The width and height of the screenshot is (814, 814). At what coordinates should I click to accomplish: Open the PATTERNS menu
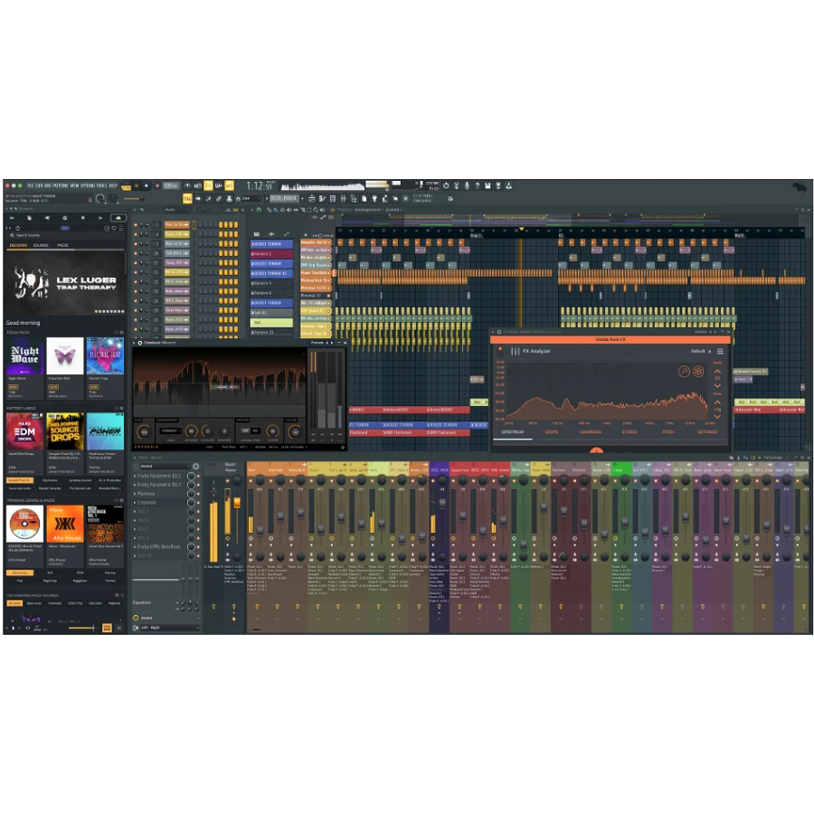click(60, 185)
